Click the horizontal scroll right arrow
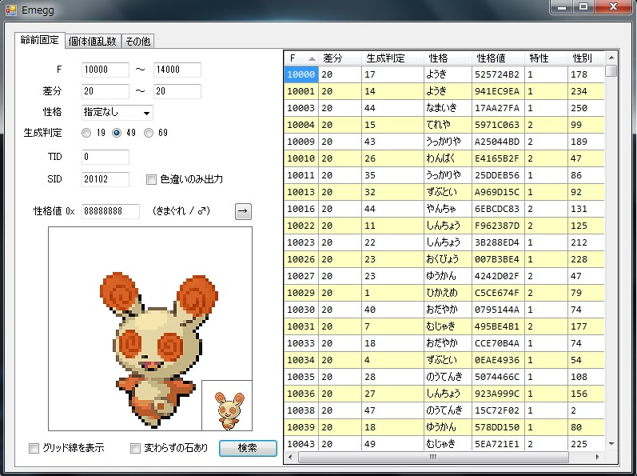The image size is (637, 476). point(597,457)
